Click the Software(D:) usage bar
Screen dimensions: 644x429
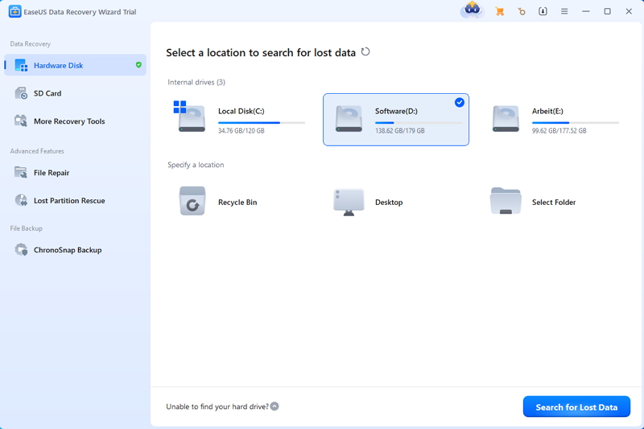419,122
